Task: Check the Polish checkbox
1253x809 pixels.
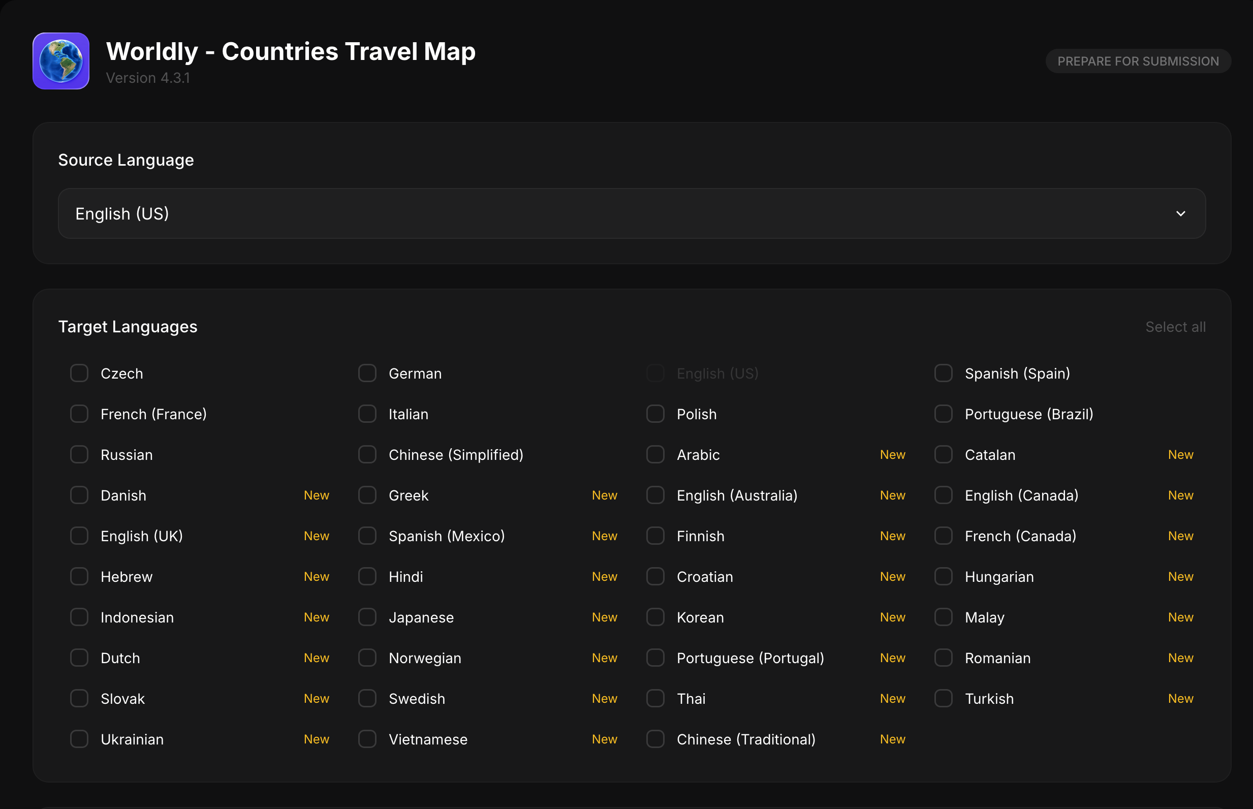Action: (655, 414)
